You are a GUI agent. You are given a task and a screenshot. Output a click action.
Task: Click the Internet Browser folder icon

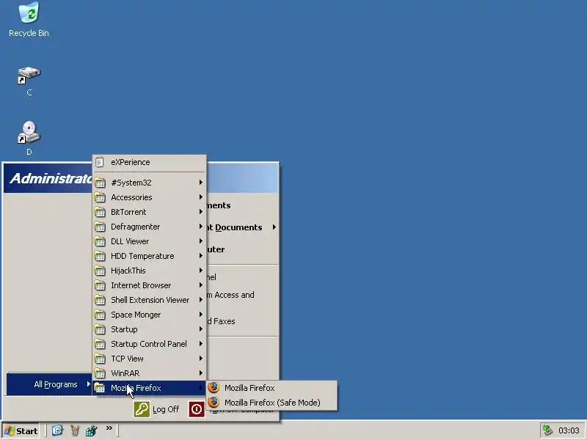point(100,285)
